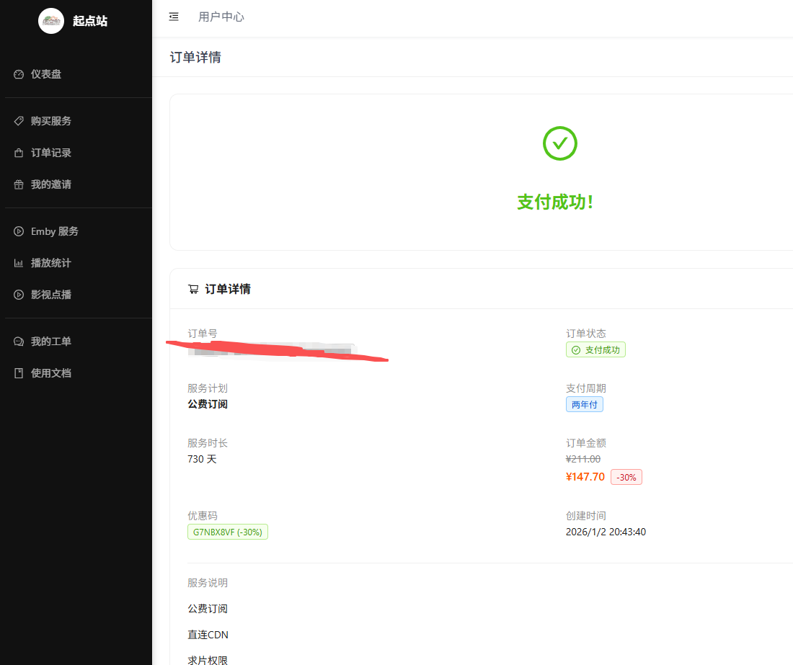
Task: Open 购买服务 in the sidebar menu
Action: (51, 121)
